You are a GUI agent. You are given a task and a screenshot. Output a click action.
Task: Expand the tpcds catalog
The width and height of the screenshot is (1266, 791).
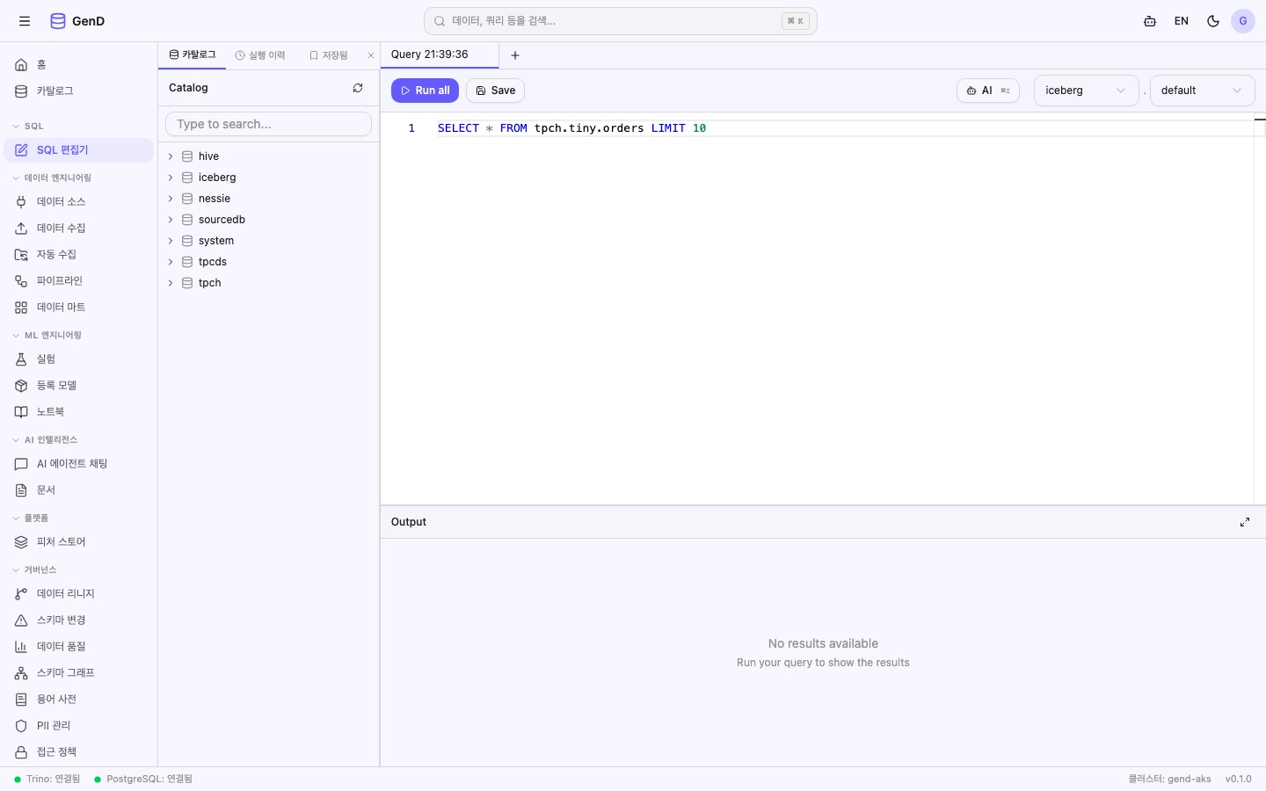(171, 262)
